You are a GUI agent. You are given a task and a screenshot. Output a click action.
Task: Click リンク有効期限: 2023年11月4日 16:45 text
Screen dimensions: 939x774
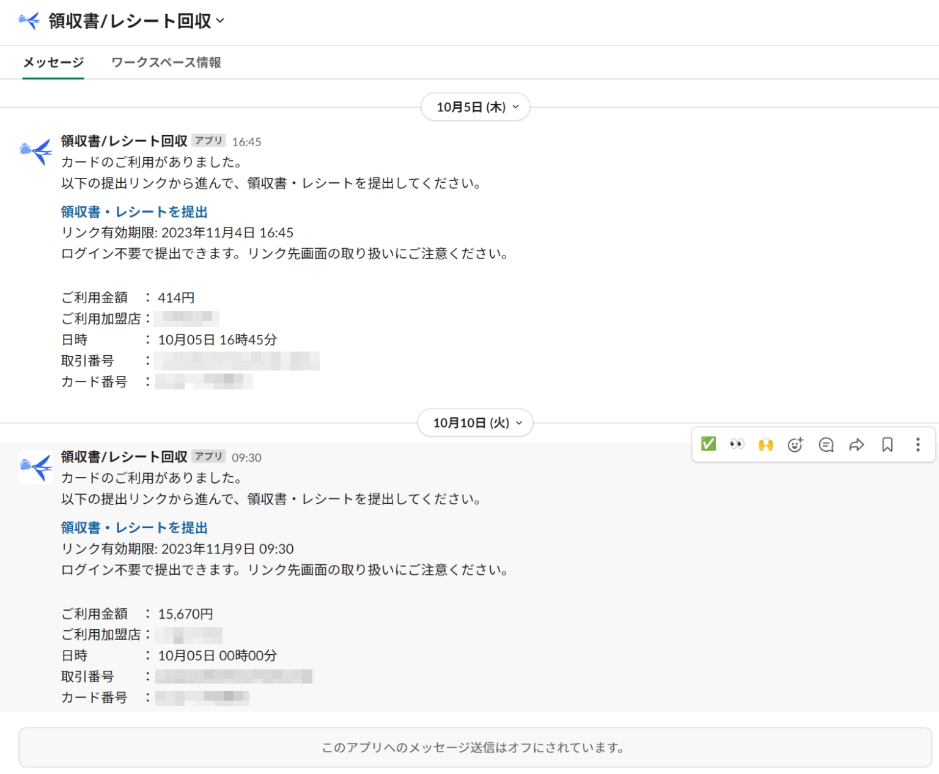[x=177, y=233]
